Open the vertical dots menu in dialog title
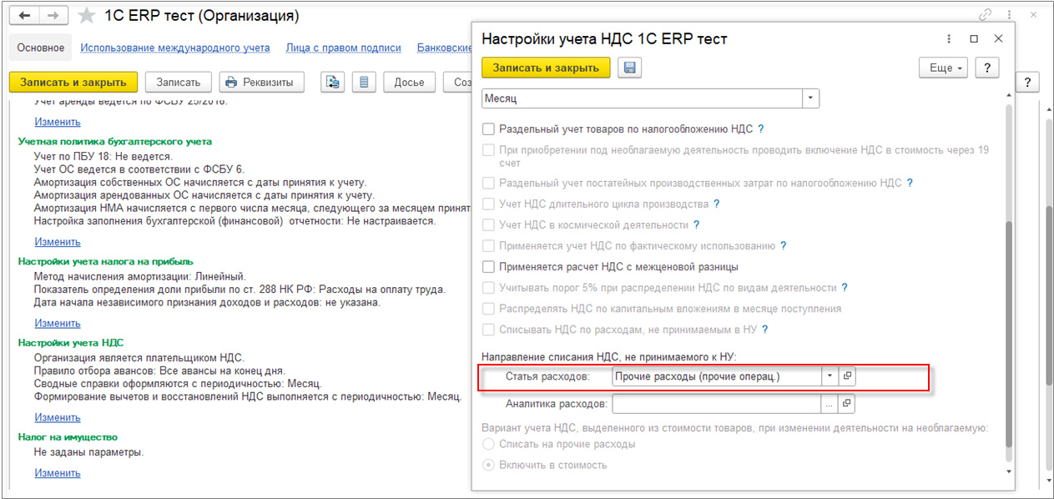The height and width of the screenshot is (499, 1054). (x=949, y=39)
